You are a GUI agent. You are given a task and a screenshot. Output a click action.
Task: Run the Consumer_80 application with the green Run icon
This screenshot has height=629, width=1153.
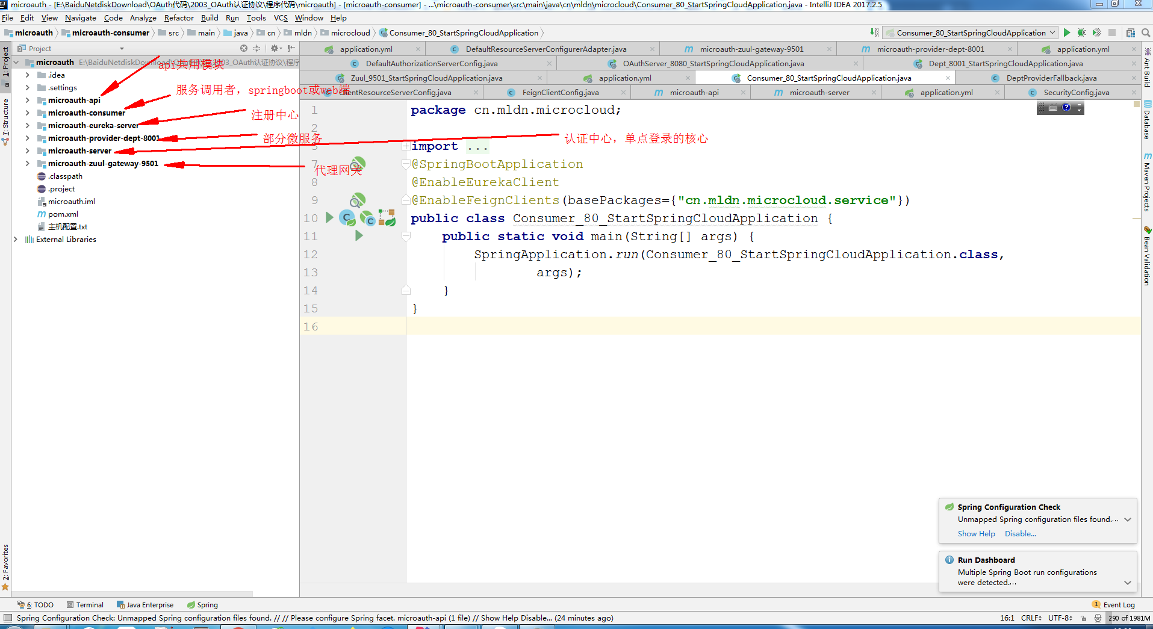tap(1067, 33)
